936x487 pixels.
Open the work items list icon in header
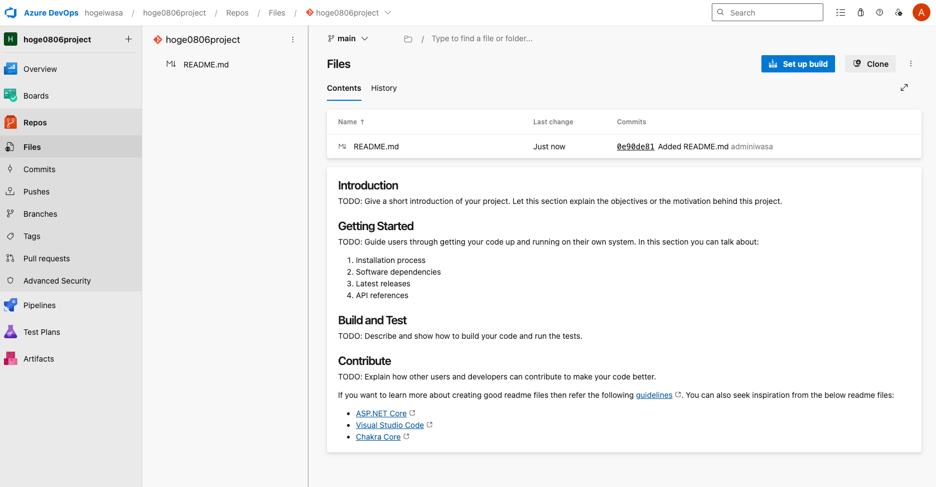pos(841,12)
